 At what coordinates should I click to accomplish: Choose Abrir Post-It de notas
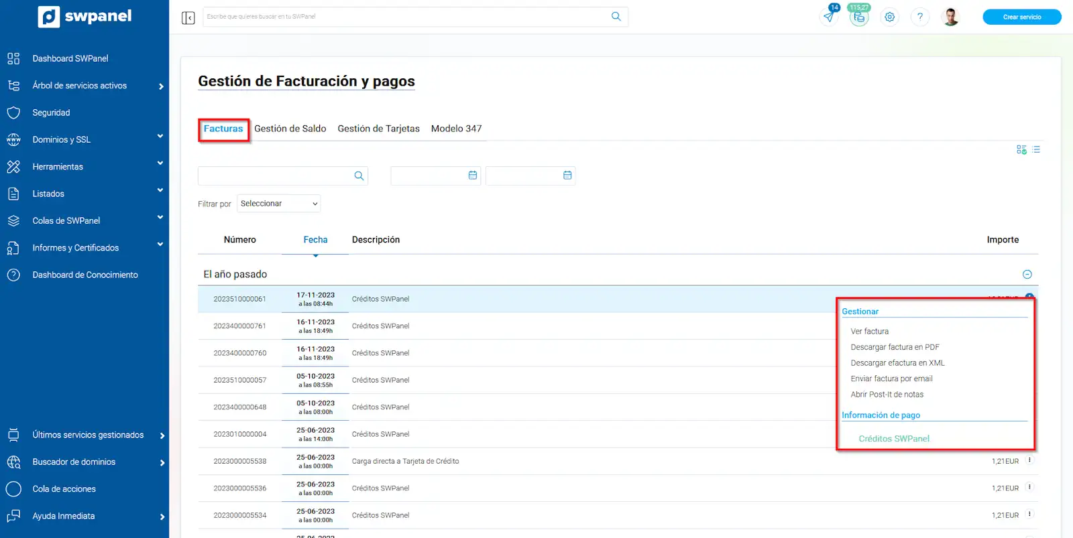[887, 395]
